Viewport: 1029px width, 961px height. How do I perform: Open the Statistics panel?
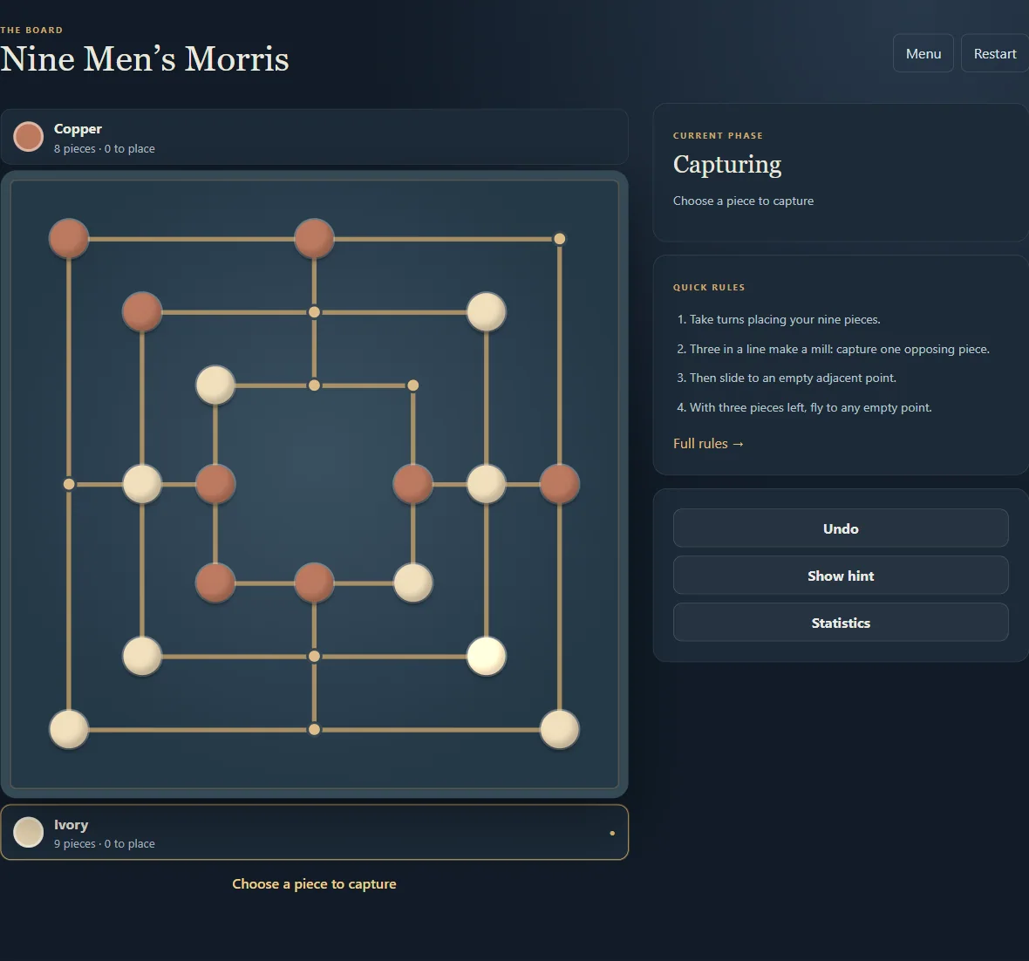pyautogui.click(x=841, y=623)
